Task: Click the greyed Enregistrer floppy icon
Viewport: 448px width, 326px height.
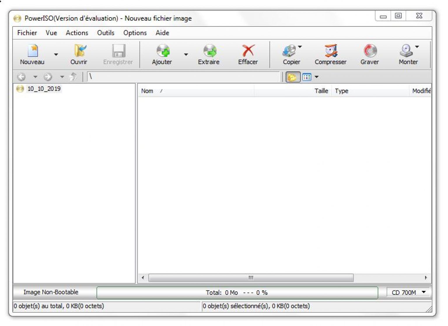Action: (x=118, y=51)
